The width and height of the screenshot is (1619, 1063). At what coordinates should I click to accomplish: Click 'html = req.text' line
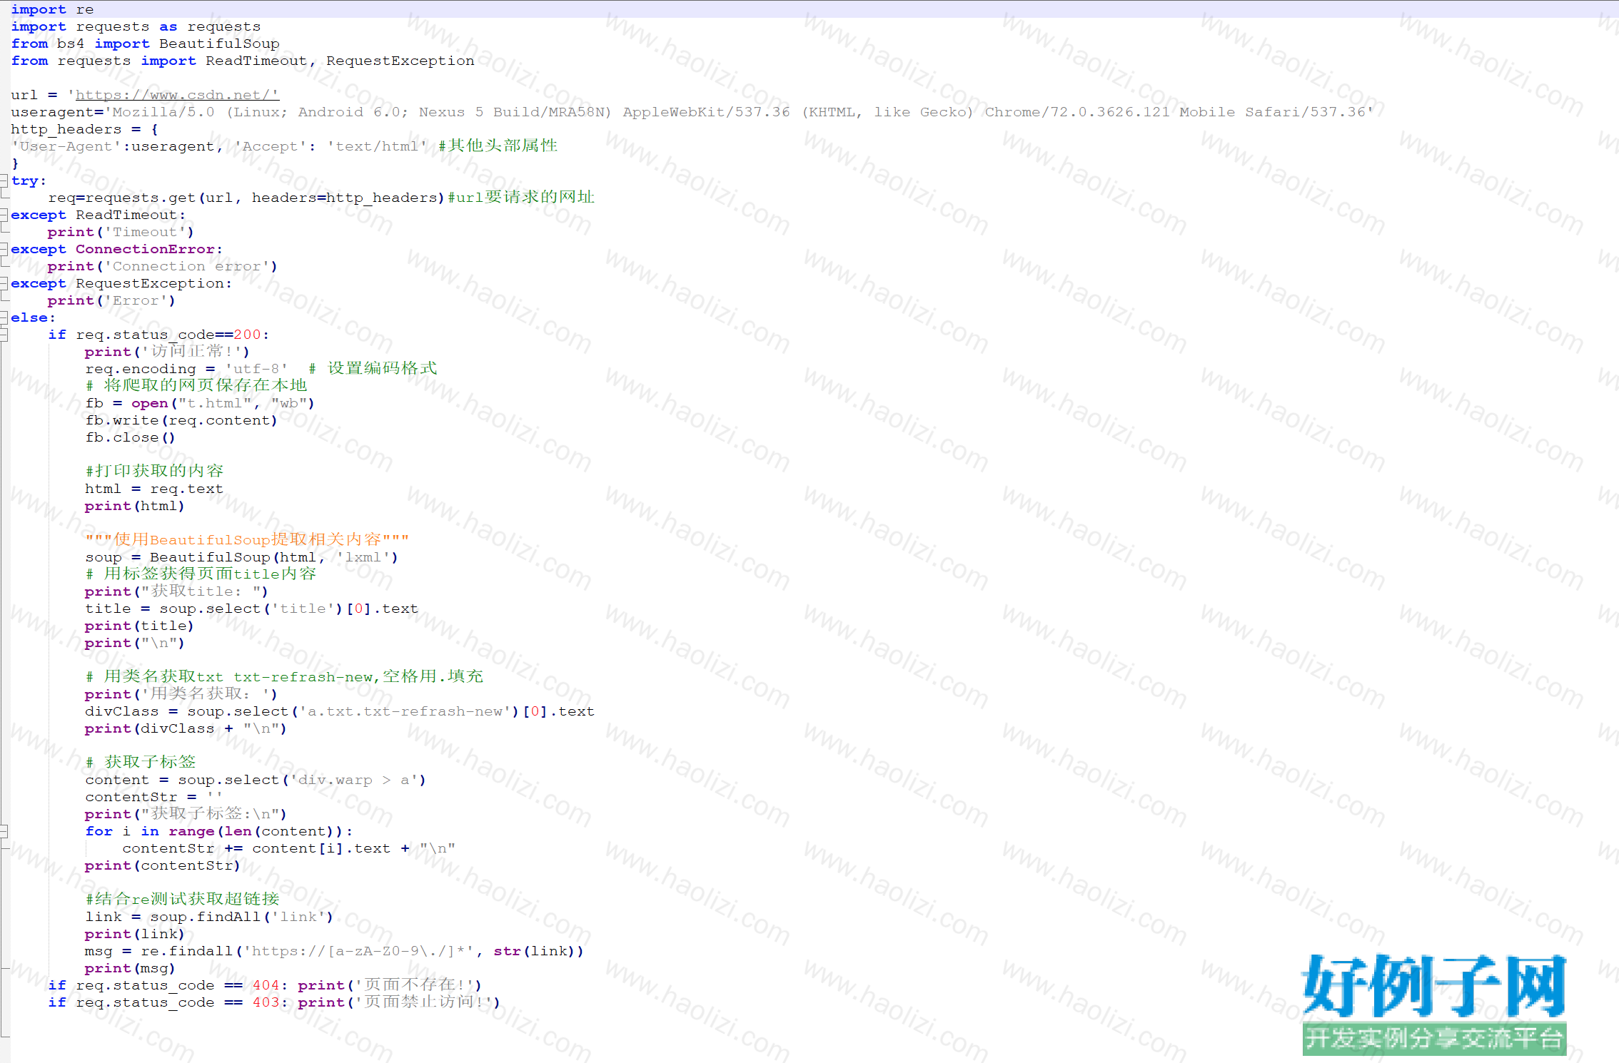pos(154,489)
